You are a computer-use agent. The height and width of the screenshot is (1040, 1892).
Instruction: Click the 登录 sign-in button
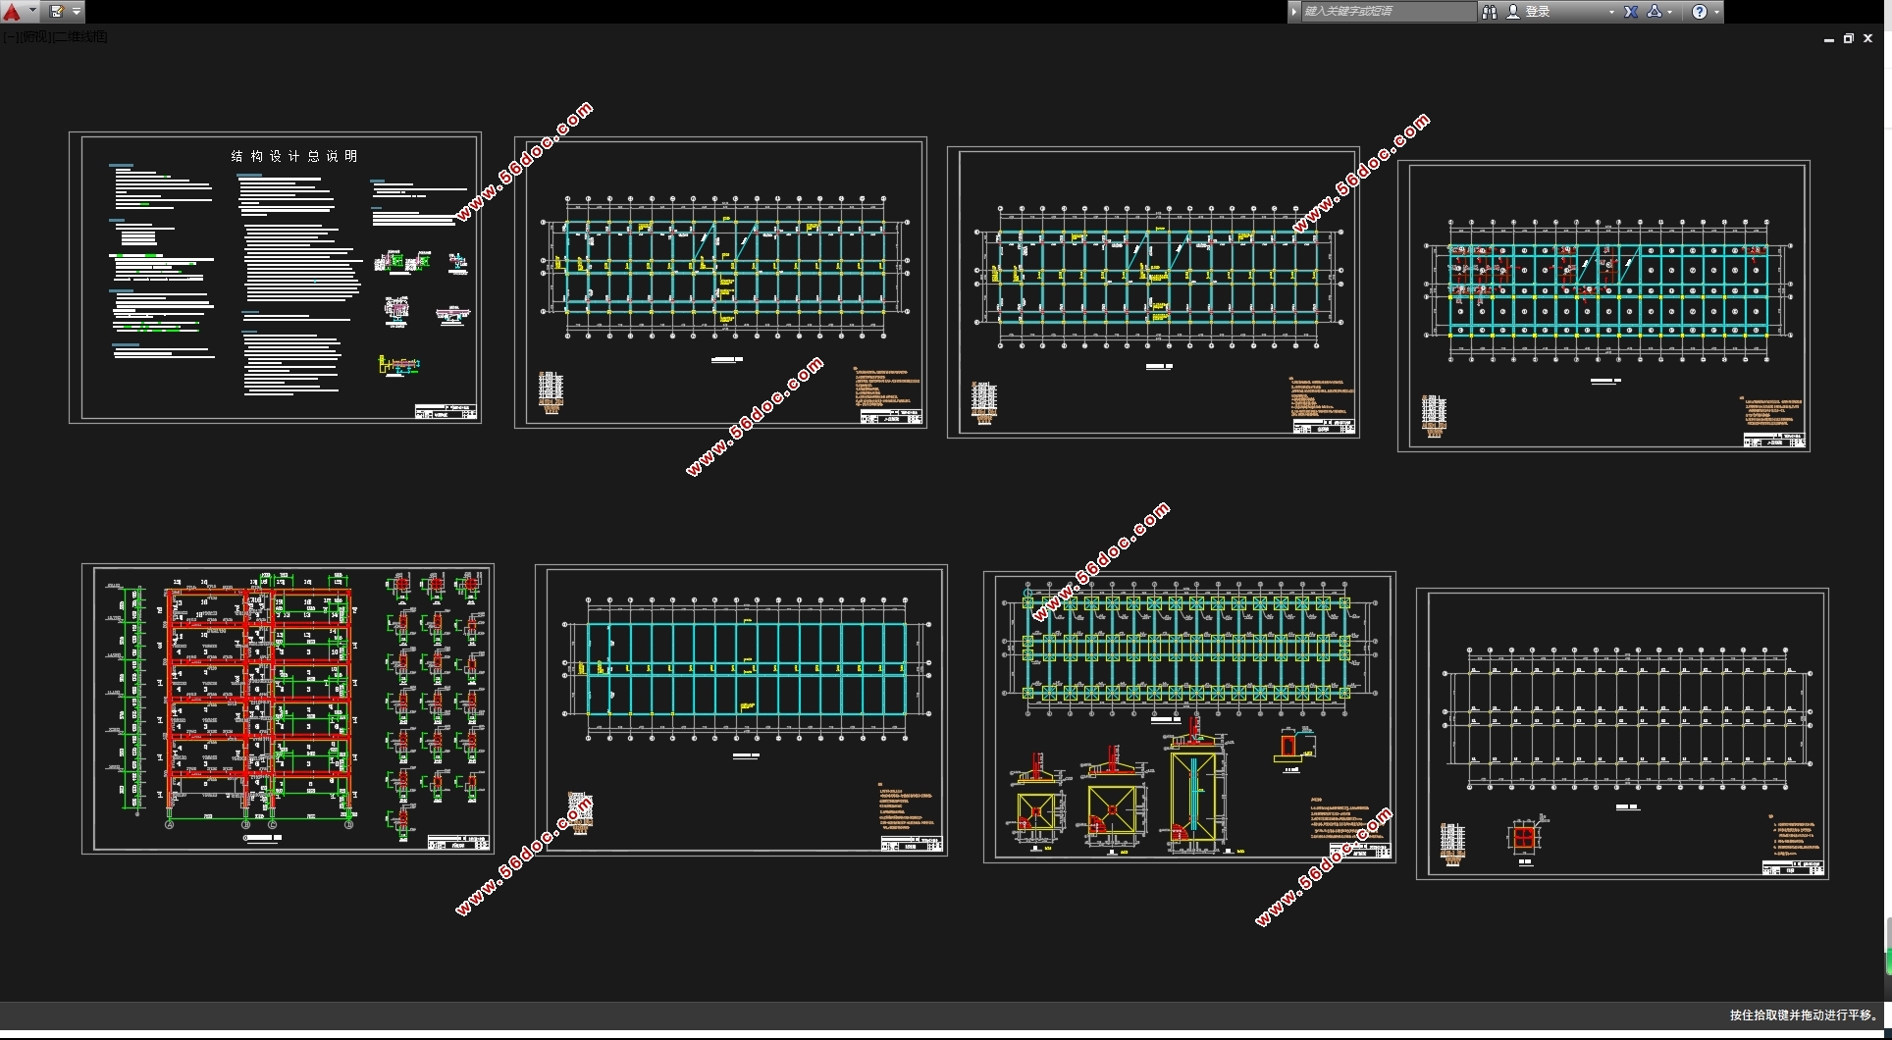[x=1537, y=12]
